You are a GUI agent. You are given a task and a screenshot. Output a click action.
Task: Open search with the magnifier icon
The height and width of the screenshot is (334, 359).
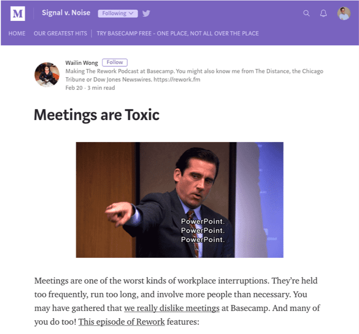point(306,13)
